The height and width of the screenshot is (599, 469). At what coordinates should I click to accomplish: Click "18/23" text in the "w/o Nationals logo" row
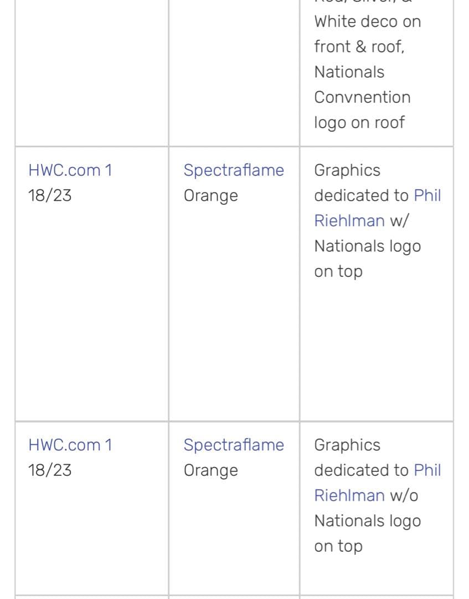coord(50,470)
